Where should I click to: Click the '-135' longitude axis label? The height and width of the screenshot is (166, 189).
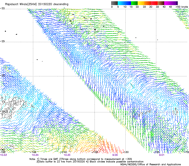pyautogui.click(x=95, y=152)
